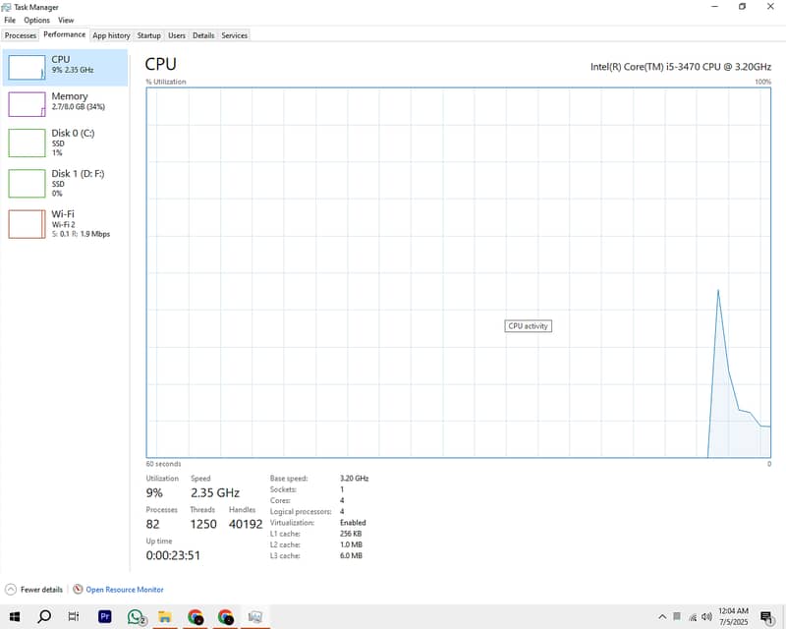Open Disk 1 (D: F:) performance view

point(65,183)
